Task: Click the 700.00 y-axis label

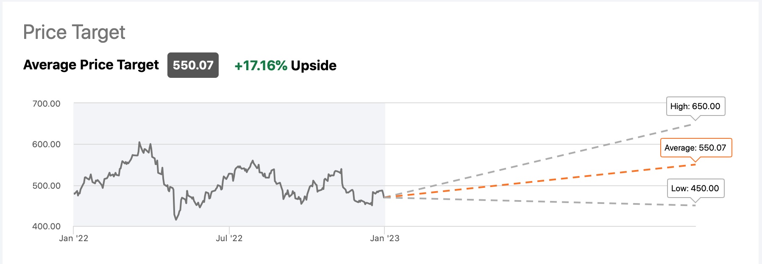Action: coord(47,104)
